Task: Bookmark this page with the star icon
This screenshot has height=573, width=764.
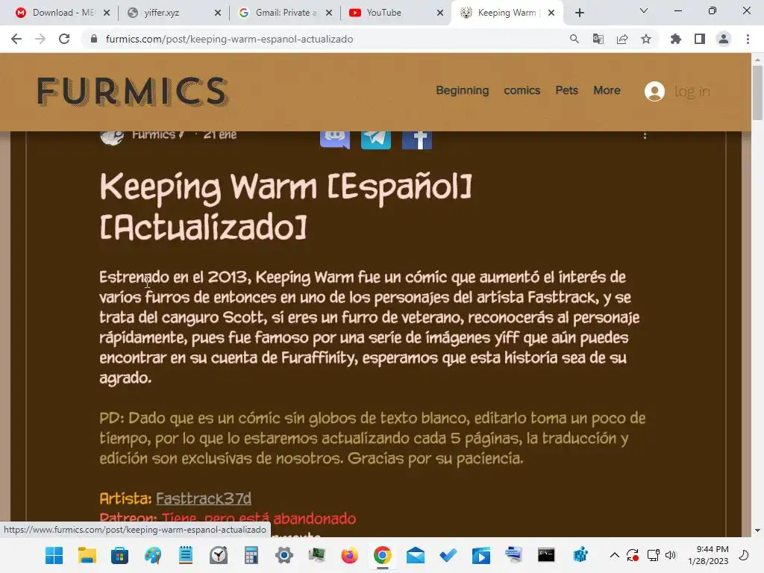Action: click(x=646, y=39)
